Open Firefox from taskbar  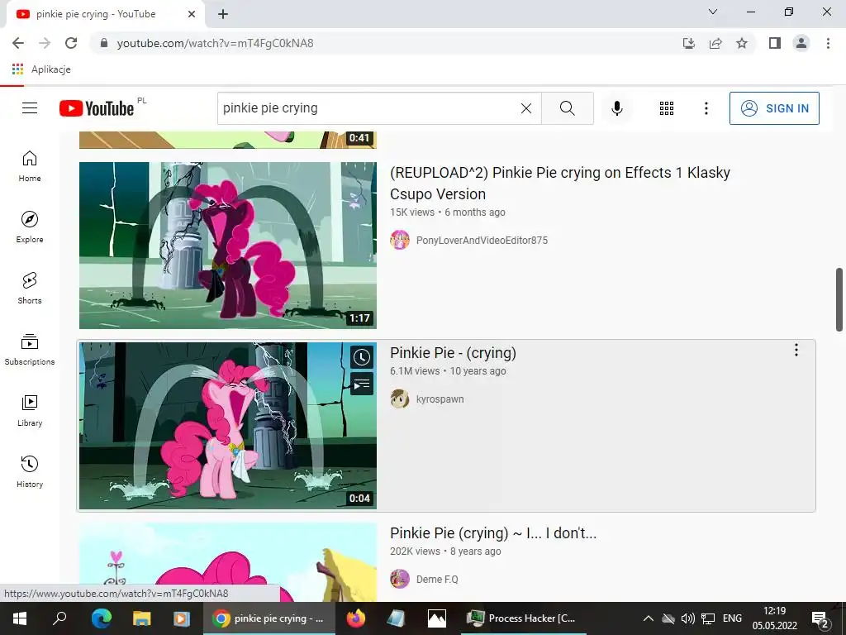[355, 618]
